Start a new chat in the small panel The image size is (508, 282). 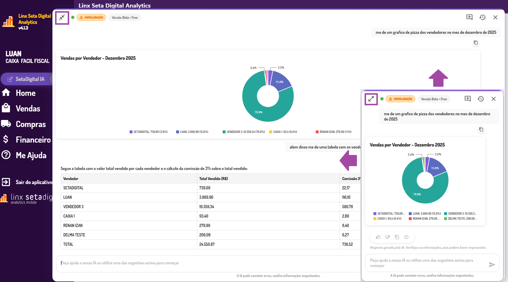click(x=468, y=99)
